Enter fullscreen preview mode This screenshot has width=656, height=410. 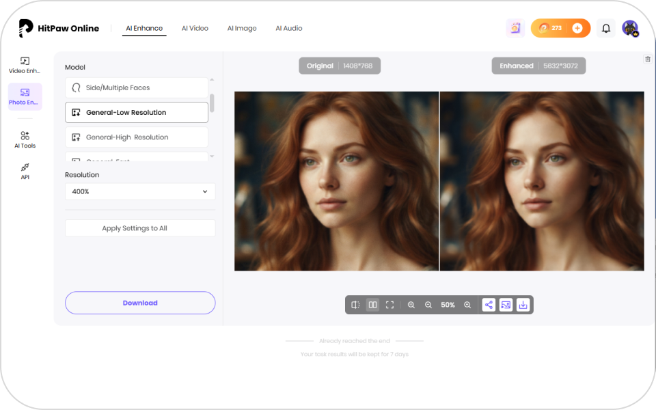tap(389, 305)
